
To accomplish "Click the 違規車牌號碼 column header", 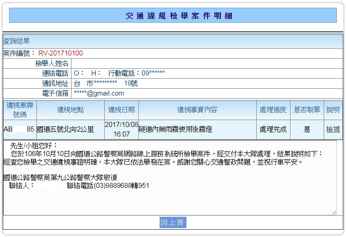I will tap(20, 110).
